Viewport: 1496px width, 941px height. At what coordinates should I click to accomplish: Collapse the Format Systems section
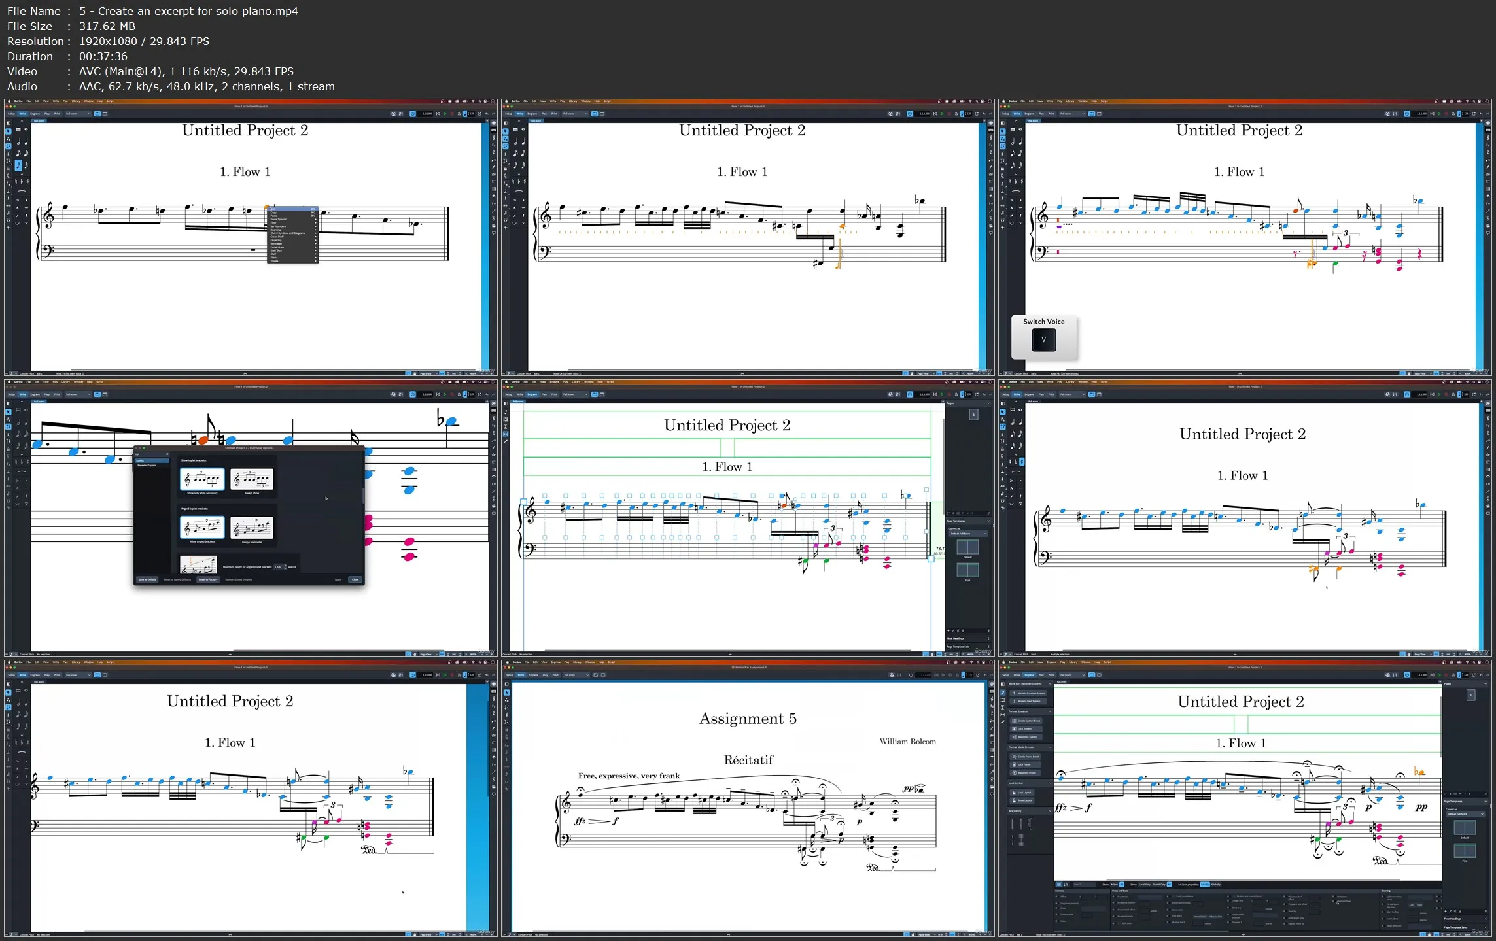[1050, 711]
